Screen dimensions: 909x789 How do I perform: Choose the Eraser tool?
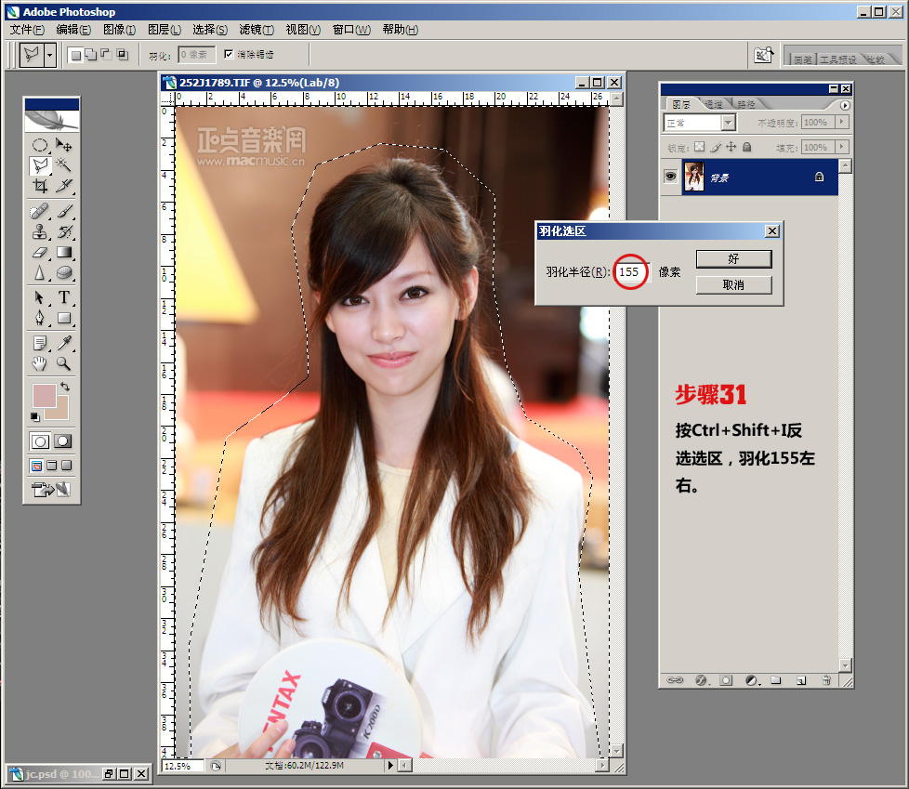click(40, 252)
